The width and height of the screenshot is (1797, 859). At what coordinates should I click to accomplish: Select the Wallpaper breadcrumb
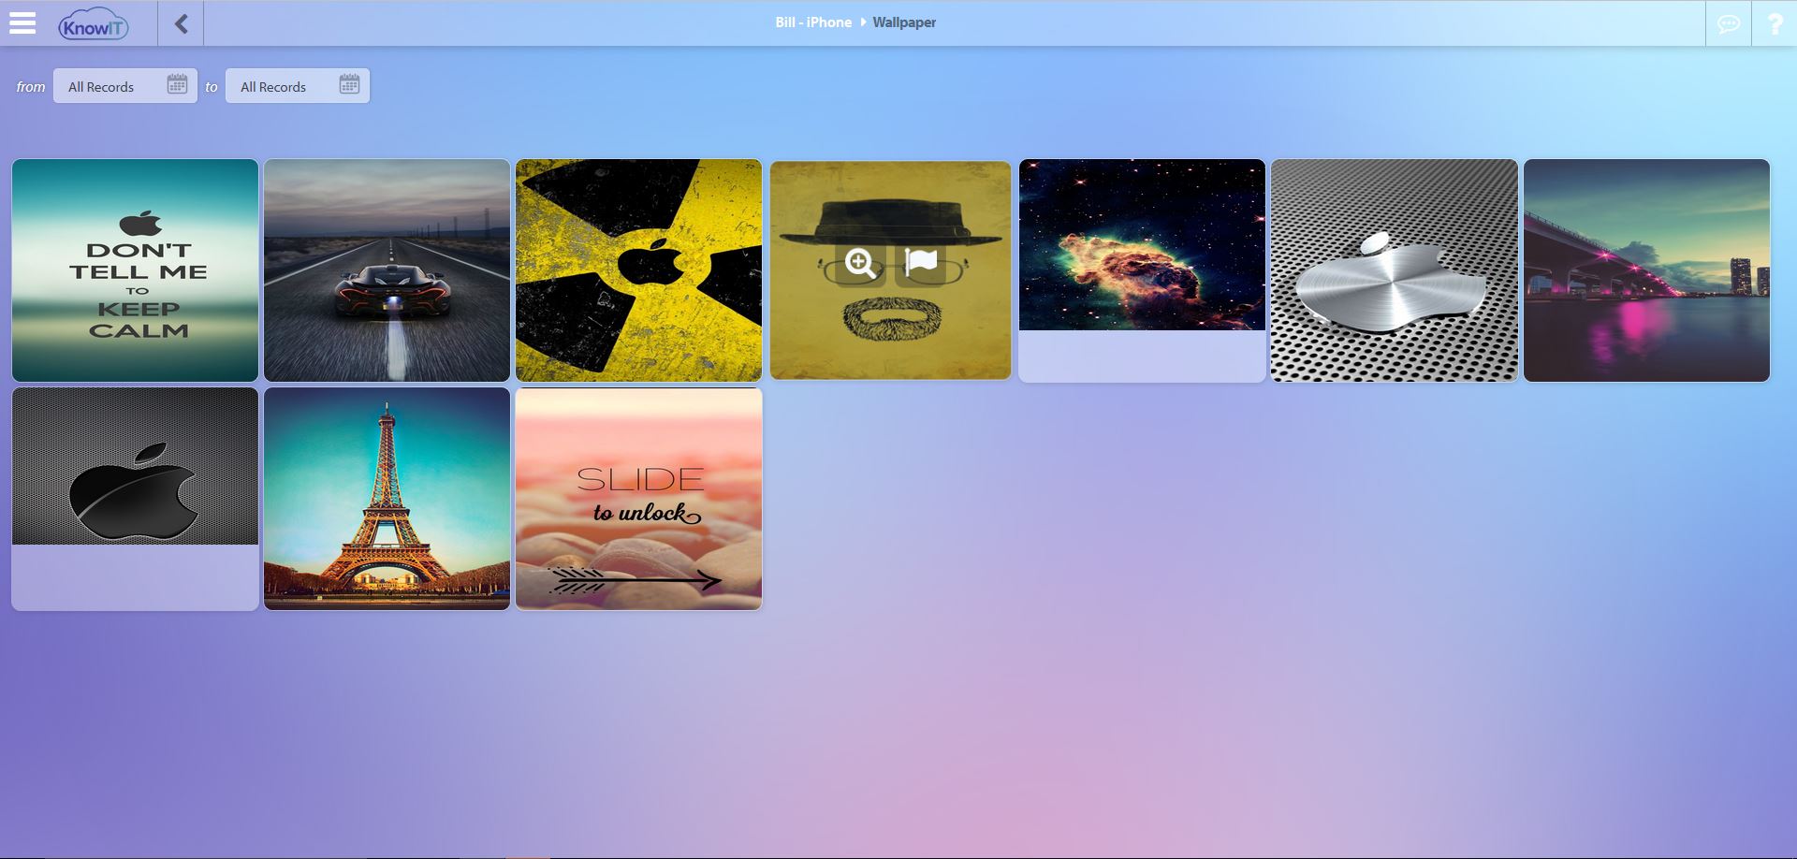904,22
